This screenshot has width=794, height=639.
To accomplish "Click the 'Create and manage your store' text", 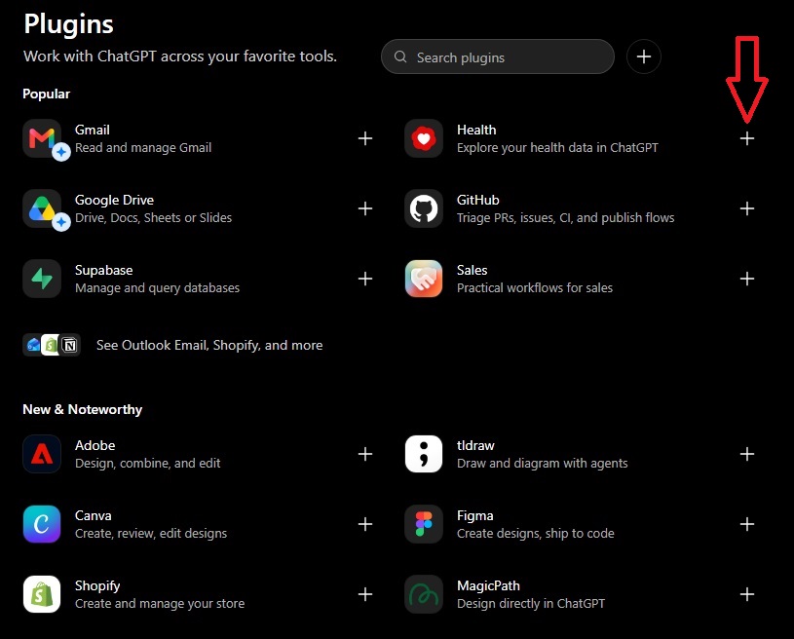I will tap(160, 603).
